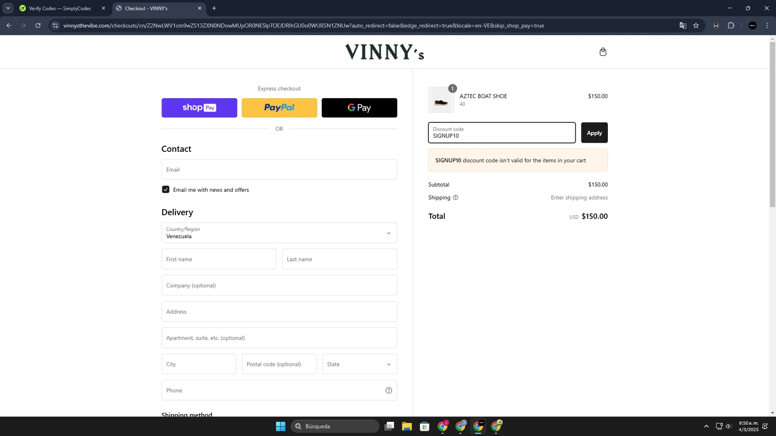
Task: Open Task View on the taskbar
Action: coord(389,426)
